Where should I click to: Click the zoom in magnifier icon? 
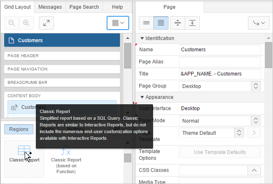coord(26,23)
